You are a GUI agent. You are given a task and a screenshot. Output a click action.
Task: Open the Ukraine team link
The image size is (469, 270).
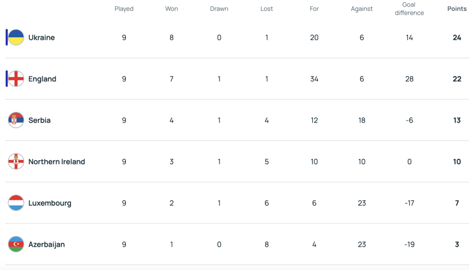tap(42, 37)
